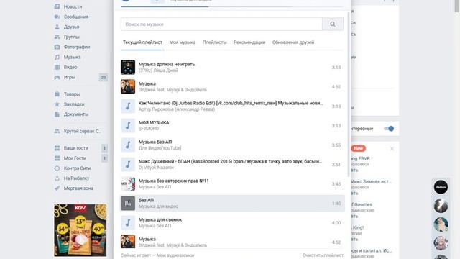The image size is (460, 259).
Task: Pause the currently playing Без АП track
Action: click(x=128, y=203)
